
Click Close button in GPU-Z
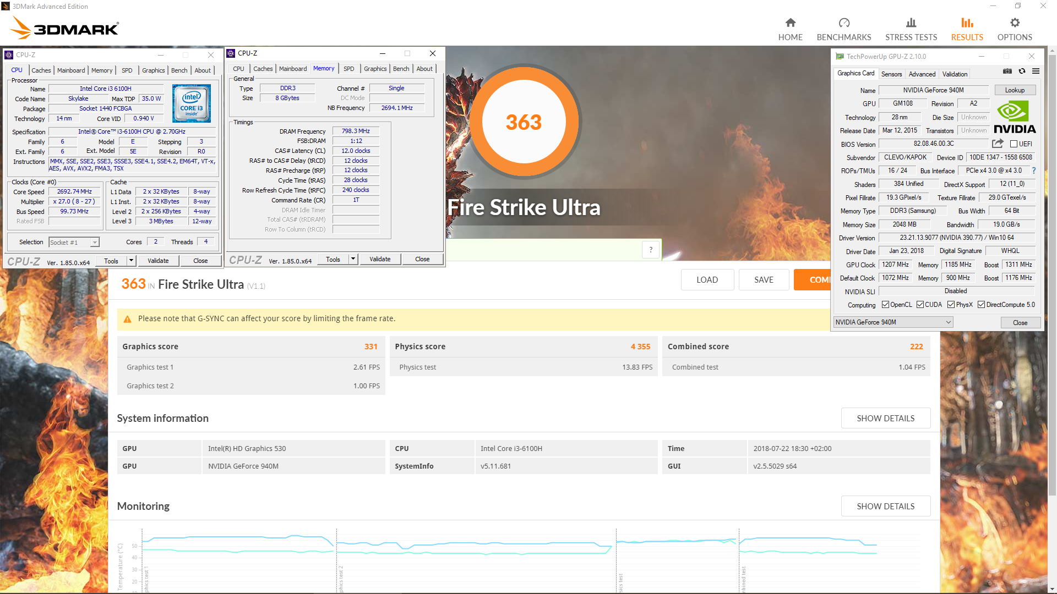1020,323
